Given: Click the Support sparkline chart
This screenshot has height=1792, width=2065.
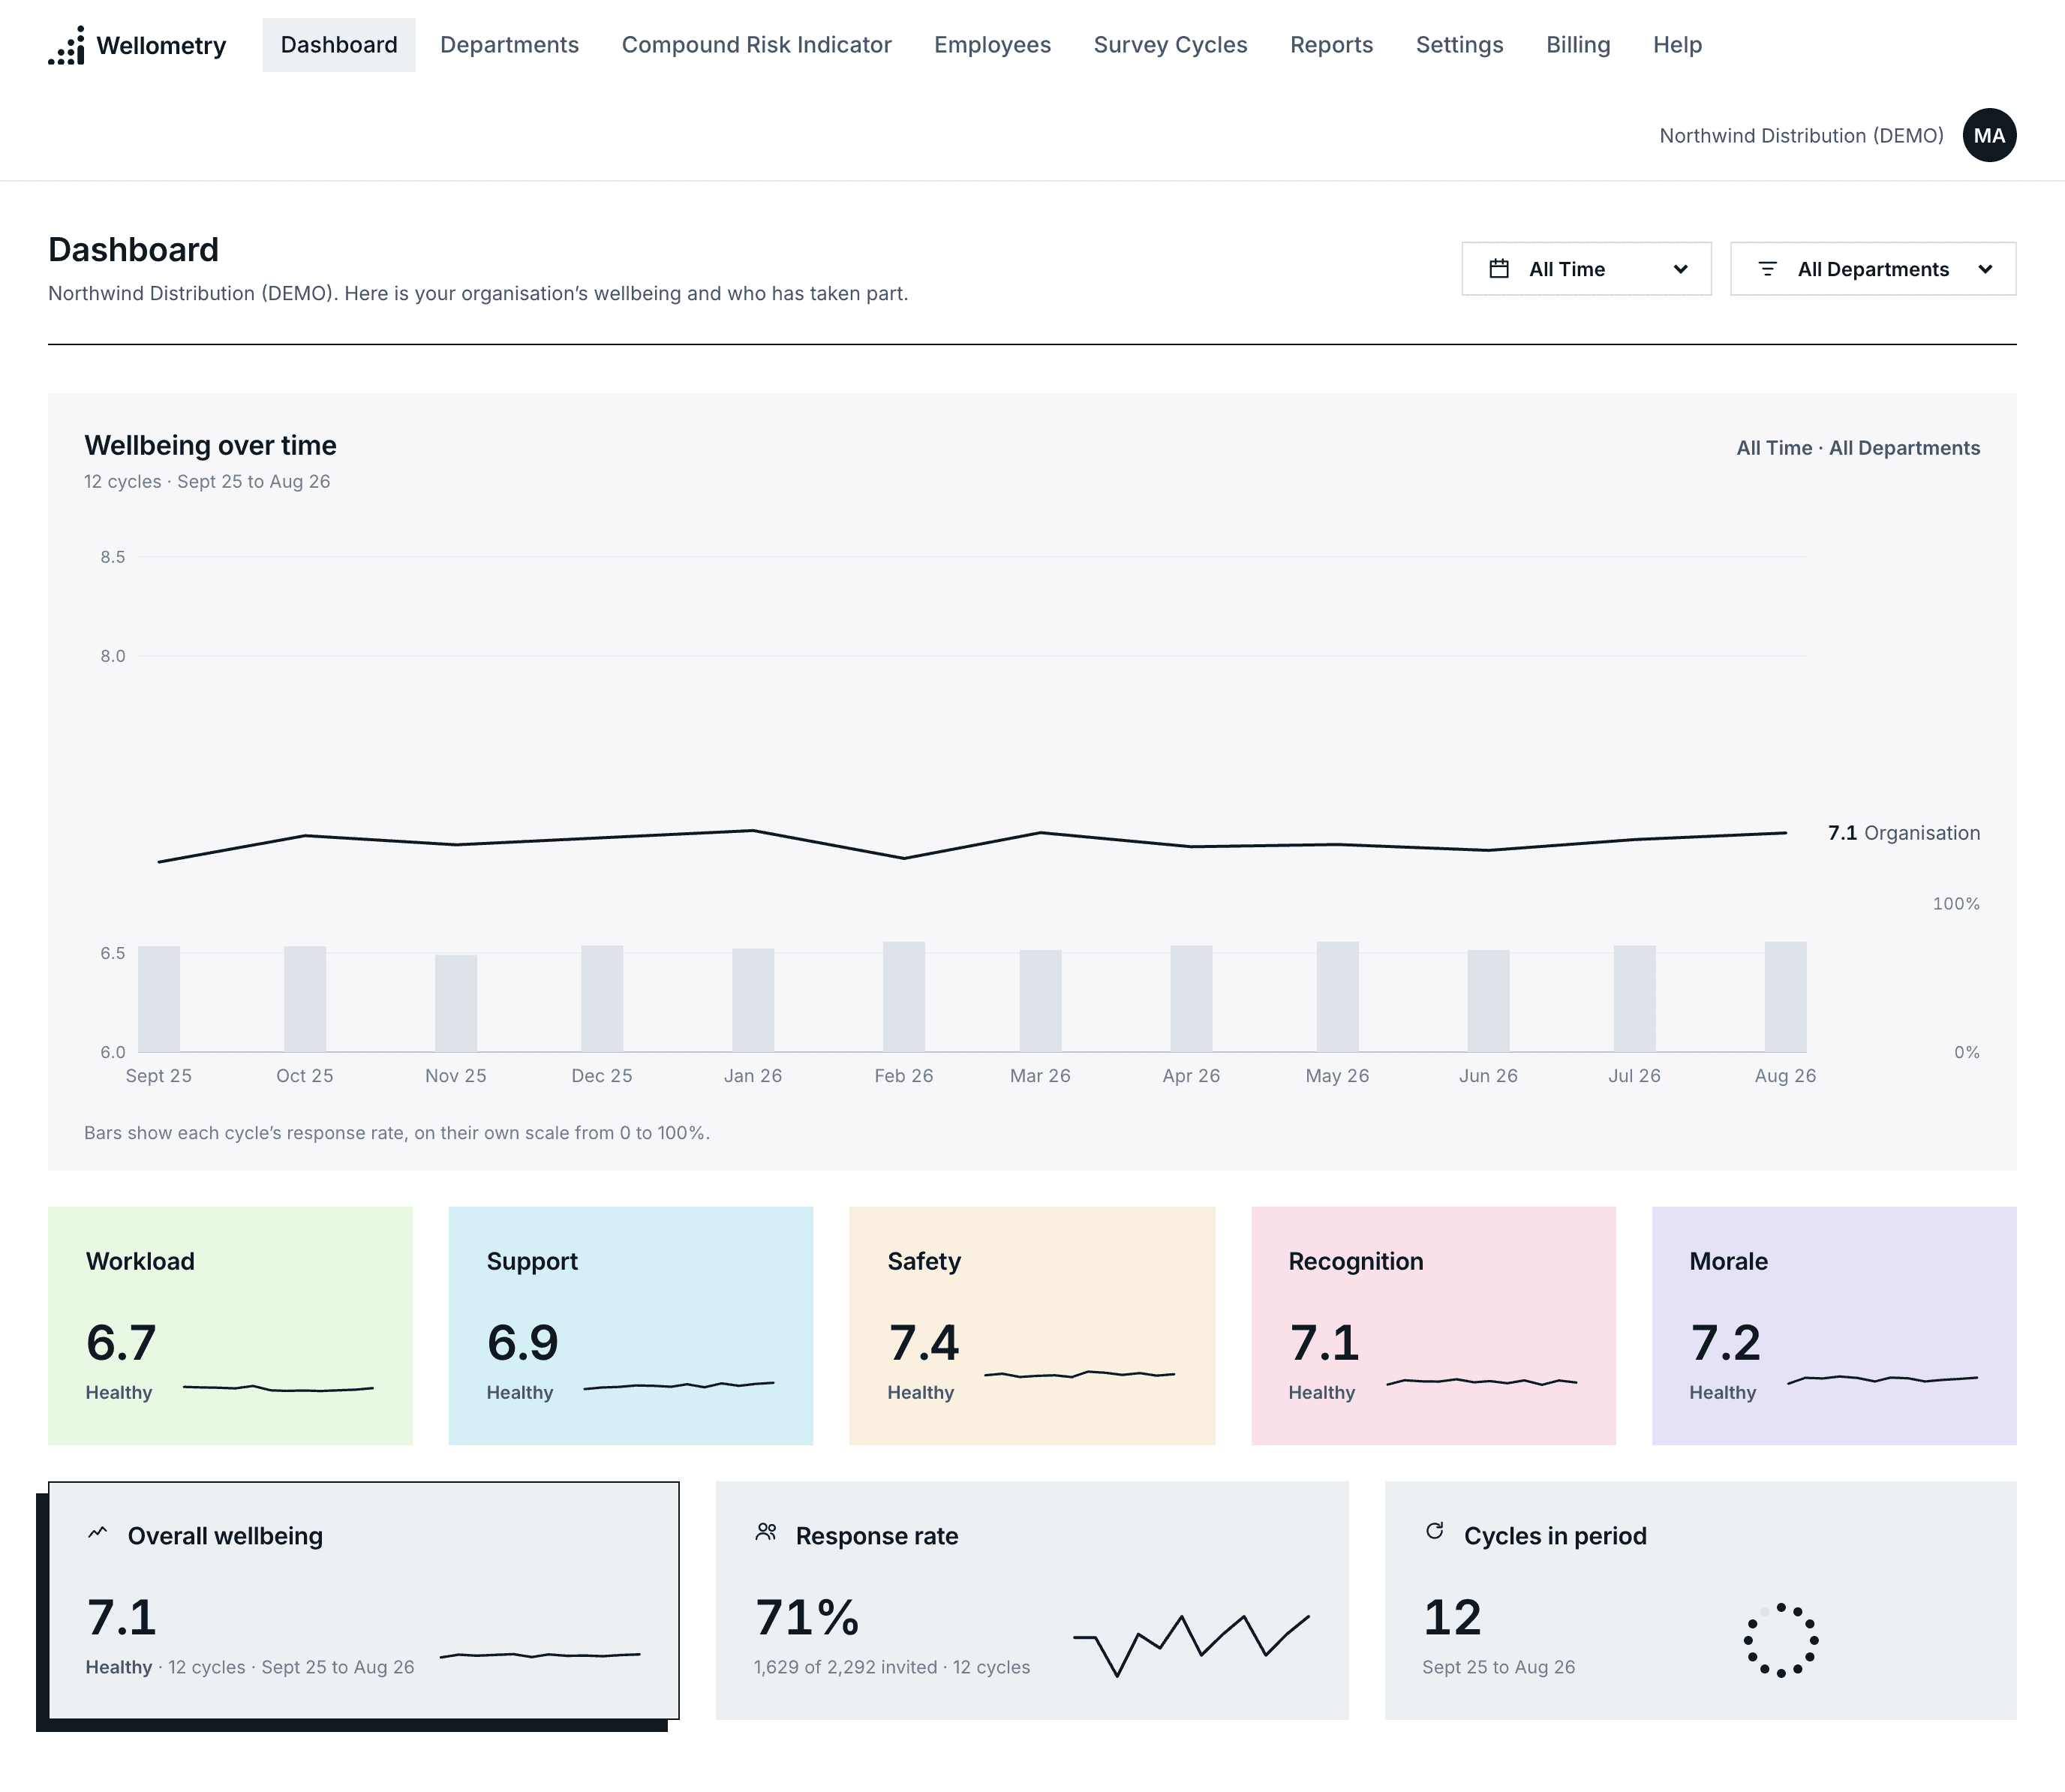Looking at the screenshot, I should pos(679,1385).
